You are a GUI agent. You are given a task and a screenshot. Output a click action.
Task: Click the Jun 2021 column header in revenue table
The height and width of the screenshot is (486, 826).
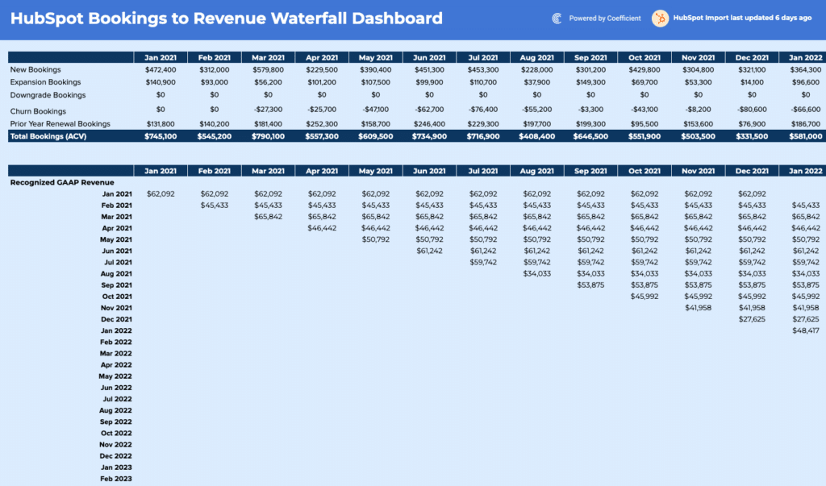tap(429, 171)
